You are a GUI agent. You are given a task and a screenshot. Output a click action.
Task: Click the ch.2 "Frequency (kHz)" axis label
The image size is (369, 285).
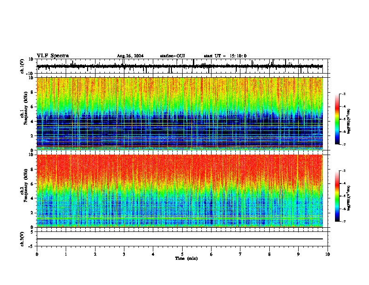26,185
